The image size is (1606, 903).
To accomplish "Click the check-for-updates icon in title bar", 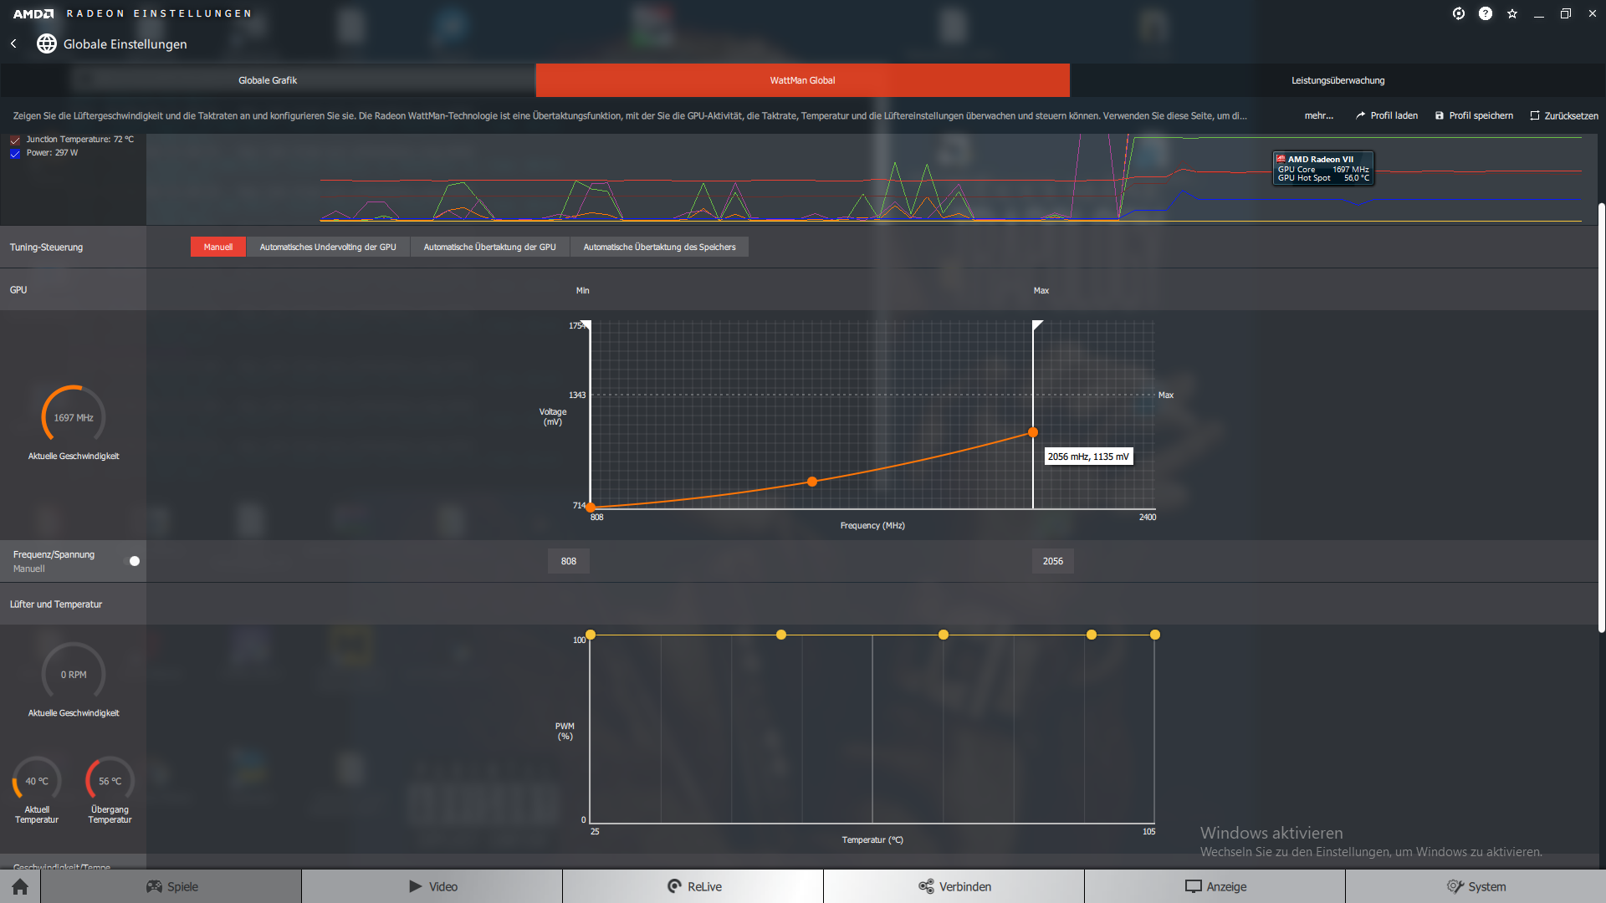I will [1459, 13].
